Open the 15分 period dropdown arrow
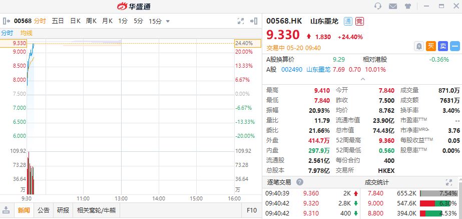Image resolution: width=462 pixels, height=219 pixels. 168,21
